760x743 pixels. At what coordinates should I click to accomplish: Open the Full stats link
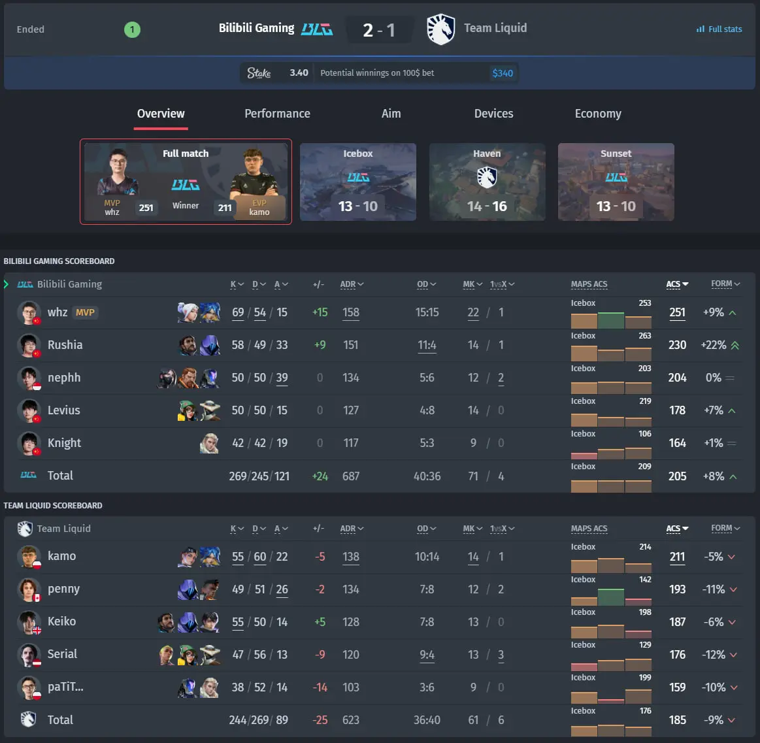pos(719,29)
